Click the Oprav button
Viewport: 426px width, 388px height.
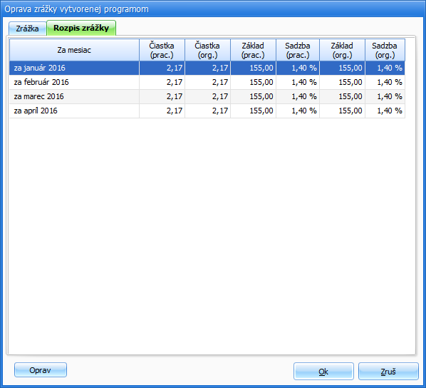pyautogui.click(x=41, y=370)
